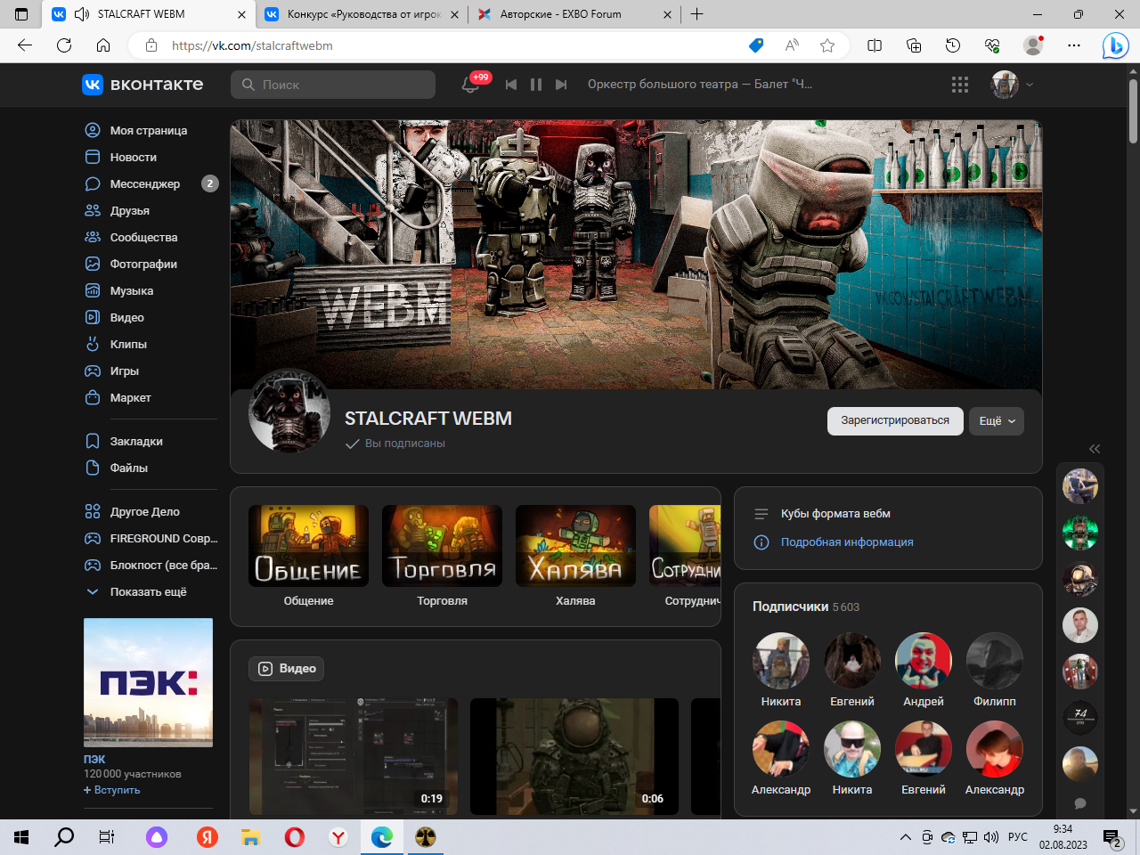
Task: Mute the STALCRAFT WEBM tab audio
Action: [82, 14]
